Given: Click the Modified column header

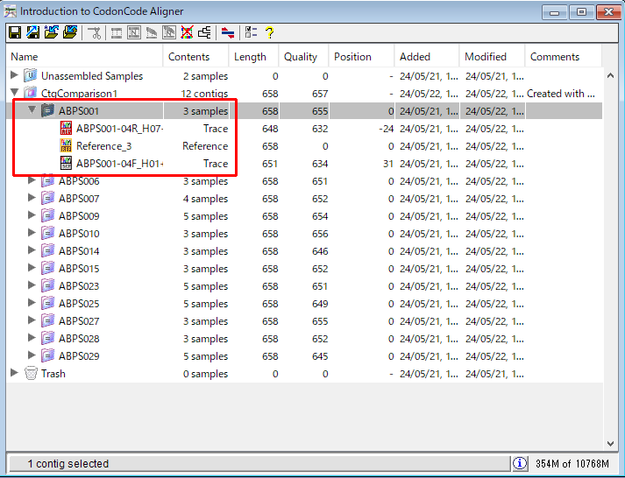Looking at the screenshot, I should [486, 57].
